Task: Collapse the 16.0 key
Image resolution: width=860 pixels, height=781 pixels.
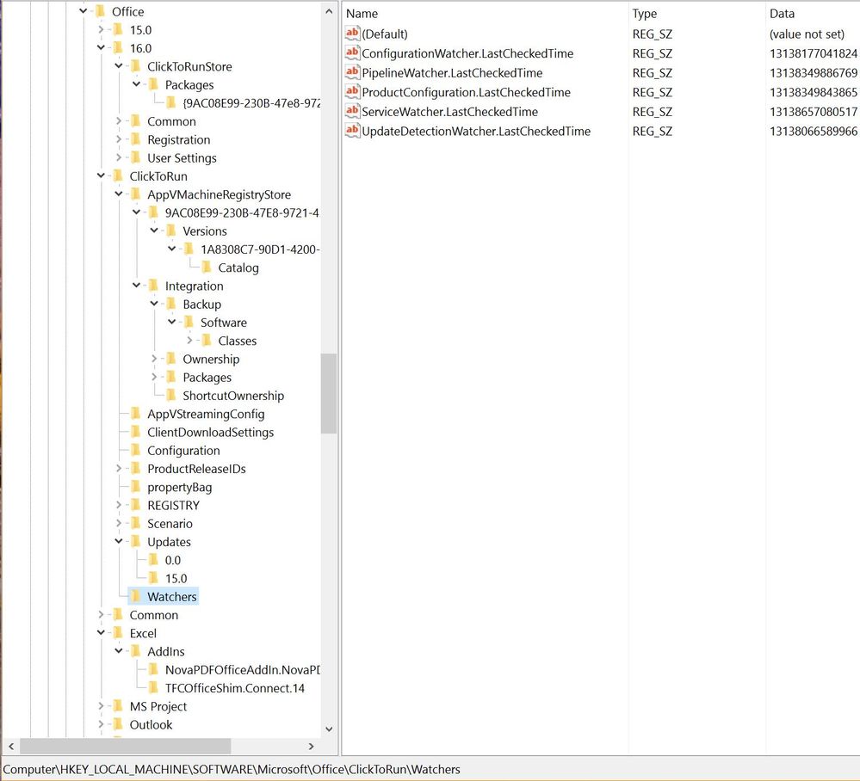Action: tap(101, 47)
